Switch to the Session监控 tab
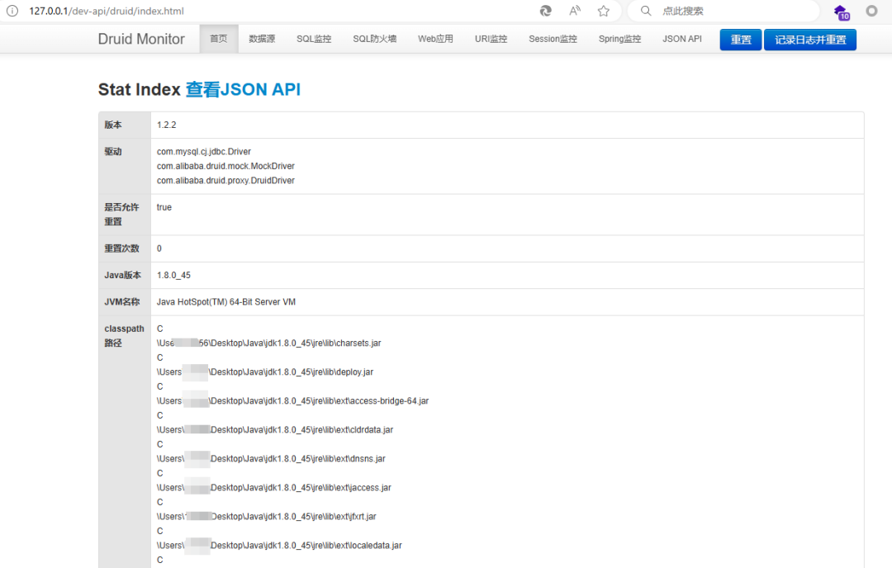This screenshot has height=568, width=892. click(x=553, y=39)
